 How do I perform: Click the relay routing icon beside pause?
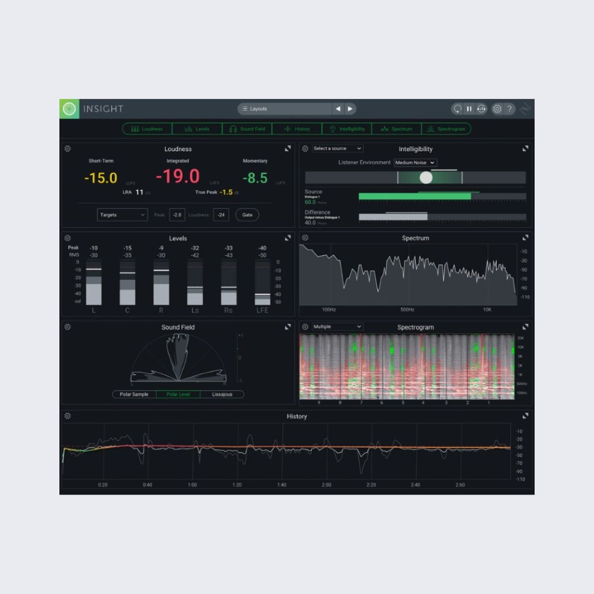click(x=481, y=109)
